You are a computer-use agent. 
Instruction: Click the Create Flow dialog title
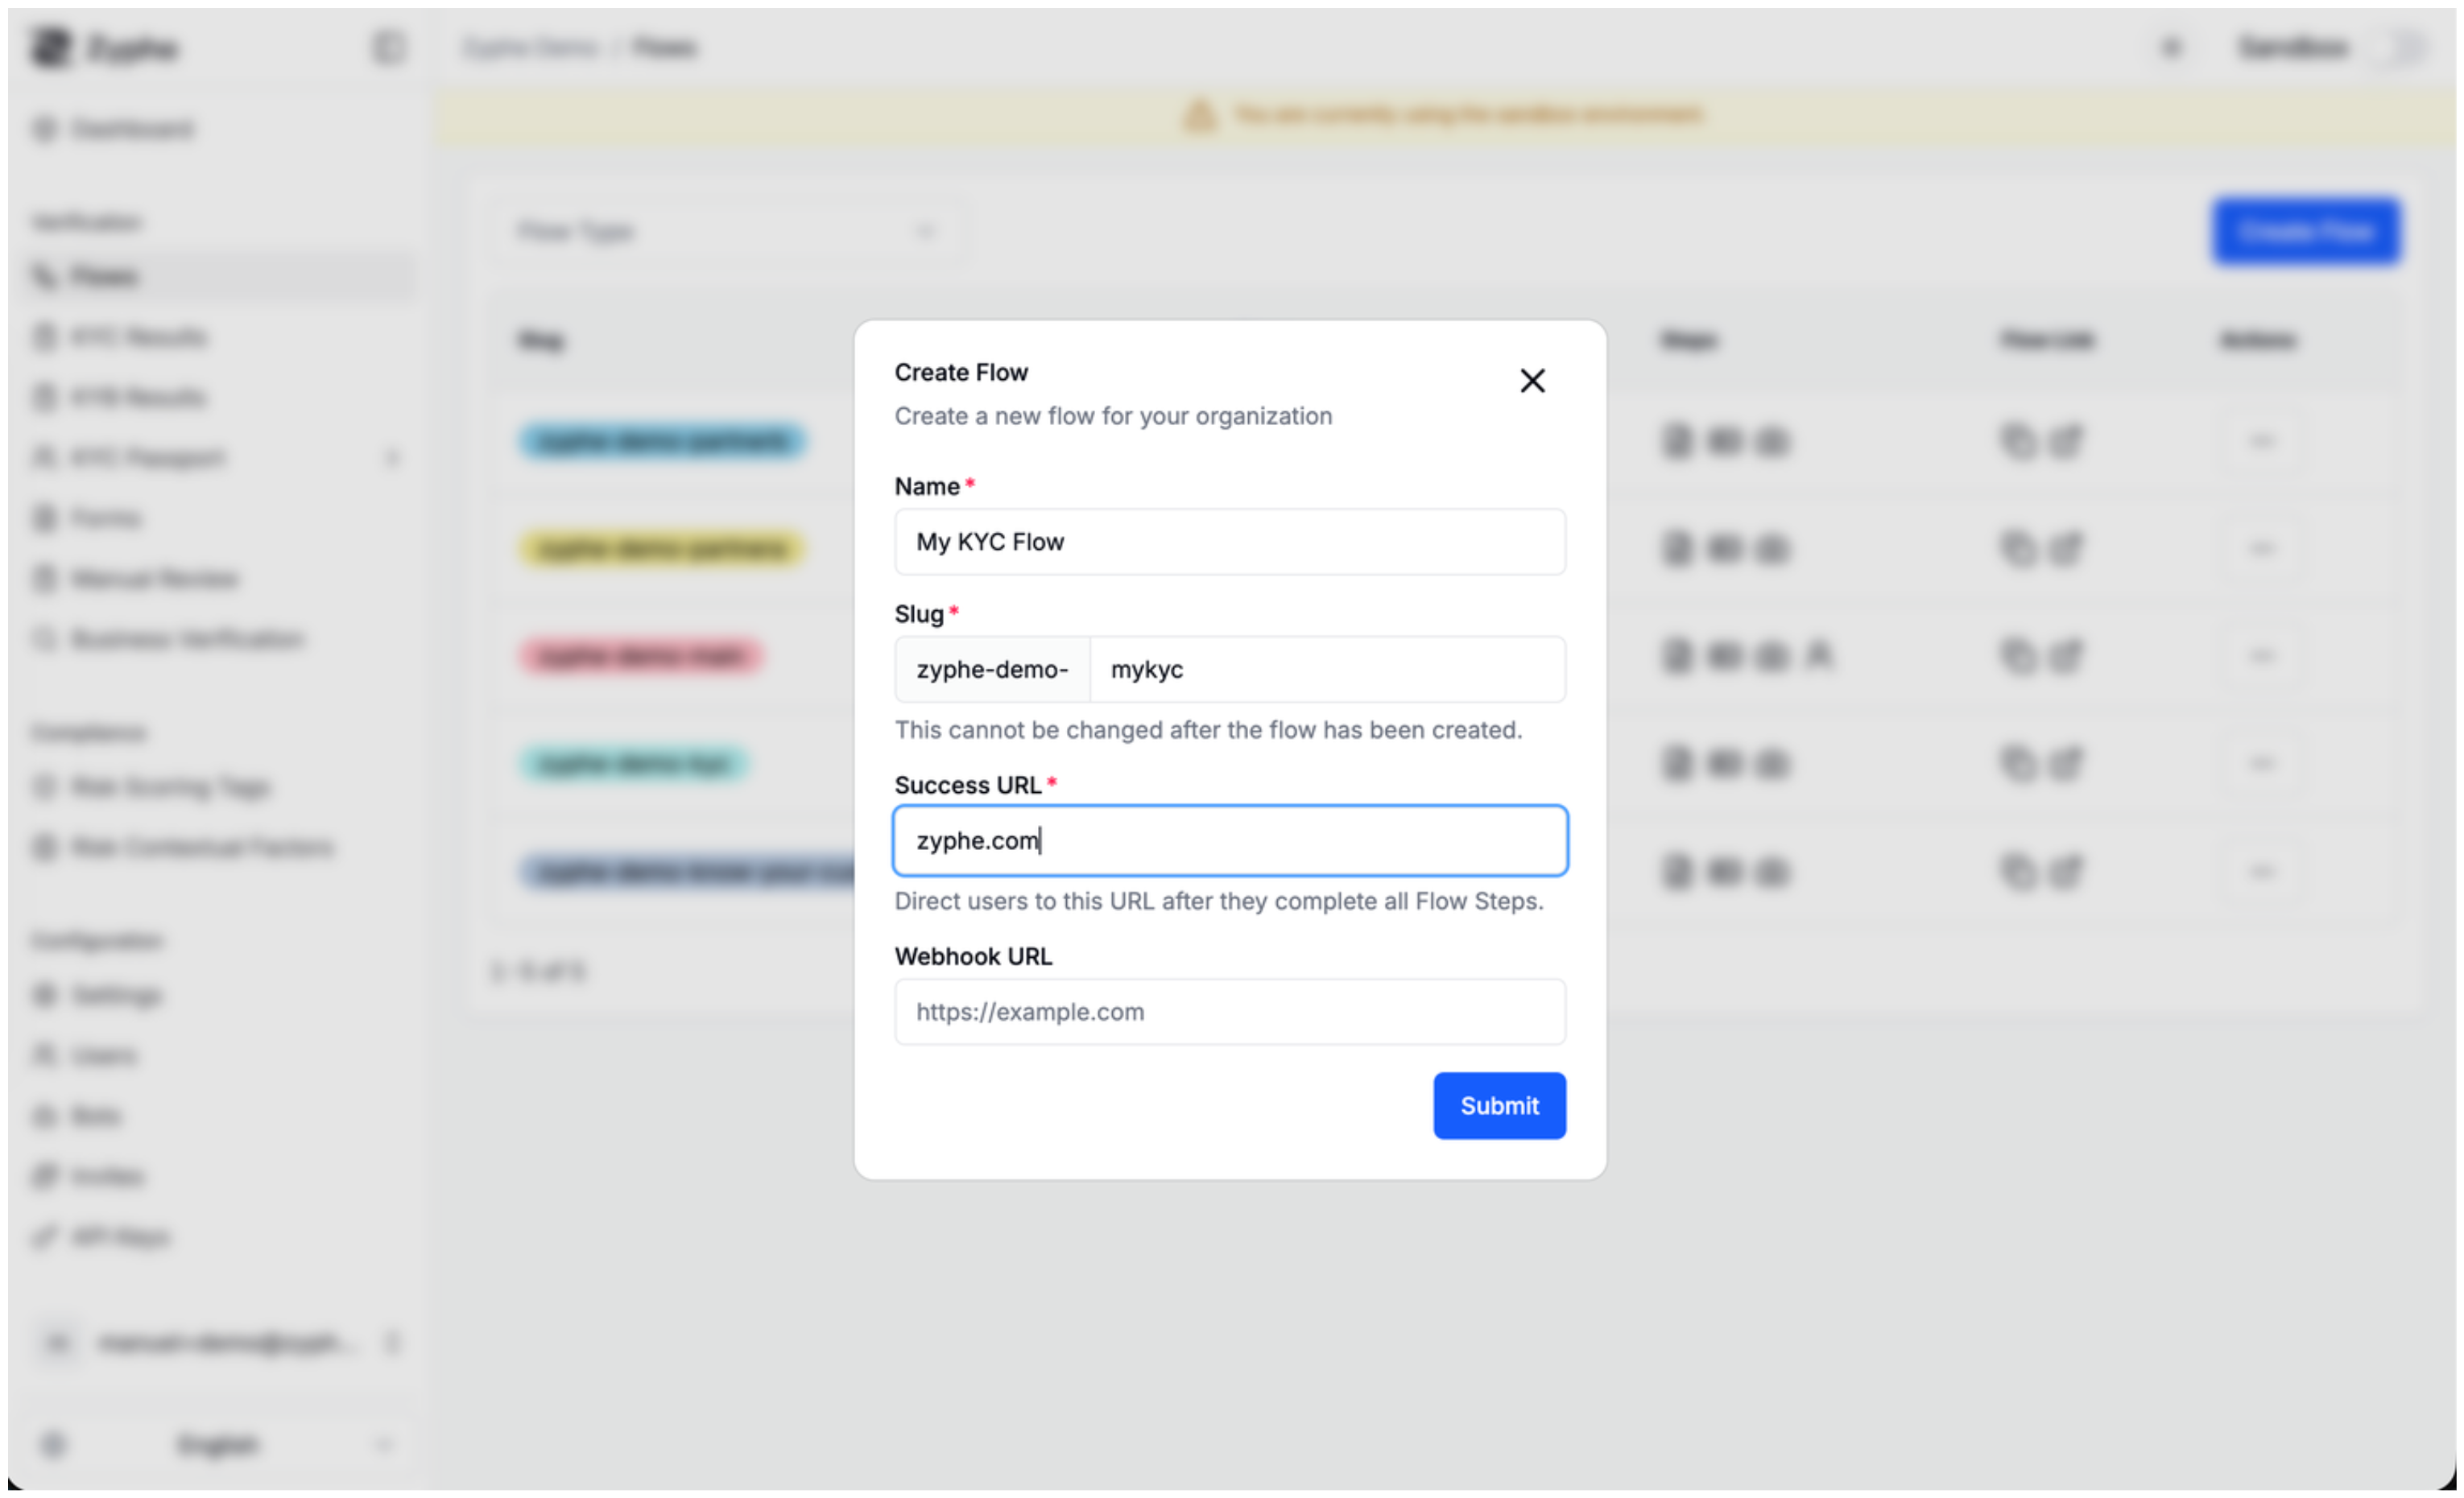[961, 372]
